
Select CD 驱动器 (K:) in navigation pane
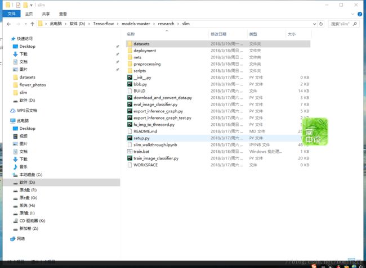coord(32,220)
